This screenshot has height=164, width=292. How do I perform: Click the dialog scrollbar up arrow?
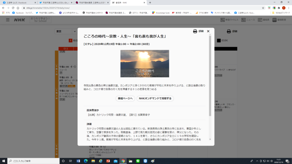click(x=210, y=35)
